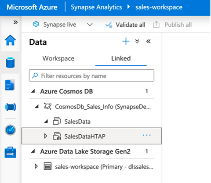The height and width of the screenshot is (183, 211).
Task: Click the Synapse live hexagon icon
Action: pyautogui.click(x=36, y=24)
